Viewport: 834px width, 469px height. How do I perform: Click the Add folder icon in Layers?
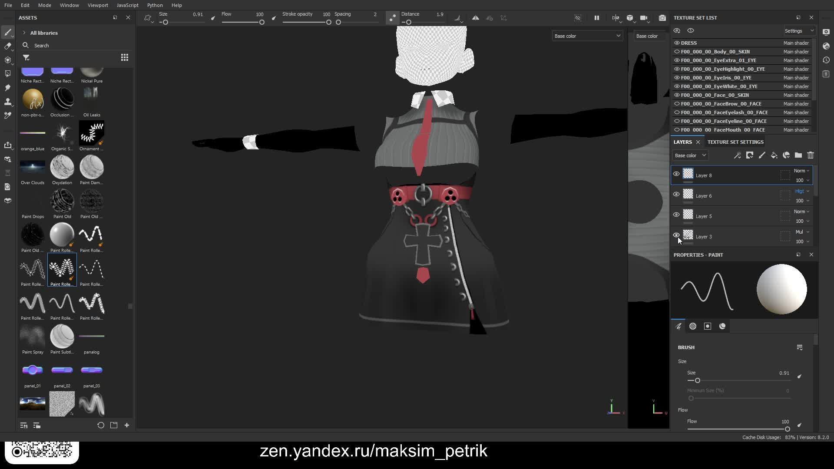click(x=798, y=155)
